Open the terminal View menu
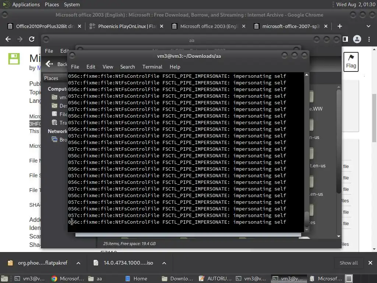This screenshot has height=283, width=377. pyautogui.click(x=108, y=67)
